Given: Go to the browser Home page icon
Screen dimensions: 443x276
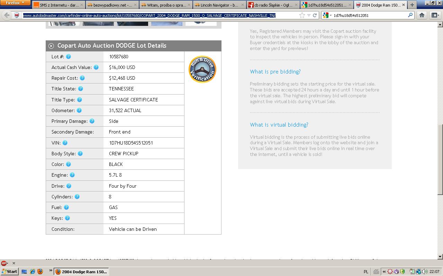Looking at the screenshot, I should [422, 15].
